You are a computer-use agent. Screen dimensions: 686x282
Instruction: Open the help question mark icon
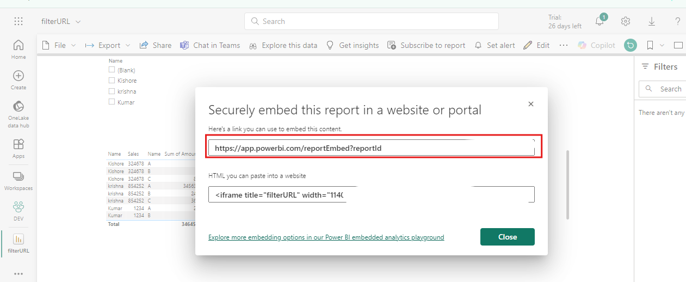[x=678, y=21]
